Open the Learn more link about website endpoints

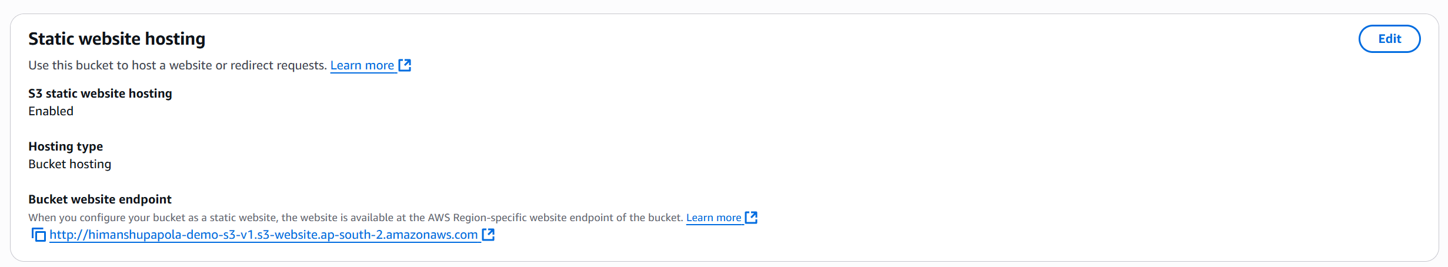[713, 218]
